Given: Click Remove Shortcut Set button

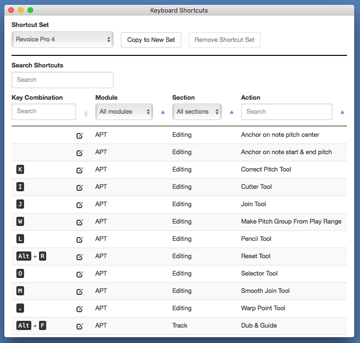Looking at the screenshot, I should [x=224, y=40].
